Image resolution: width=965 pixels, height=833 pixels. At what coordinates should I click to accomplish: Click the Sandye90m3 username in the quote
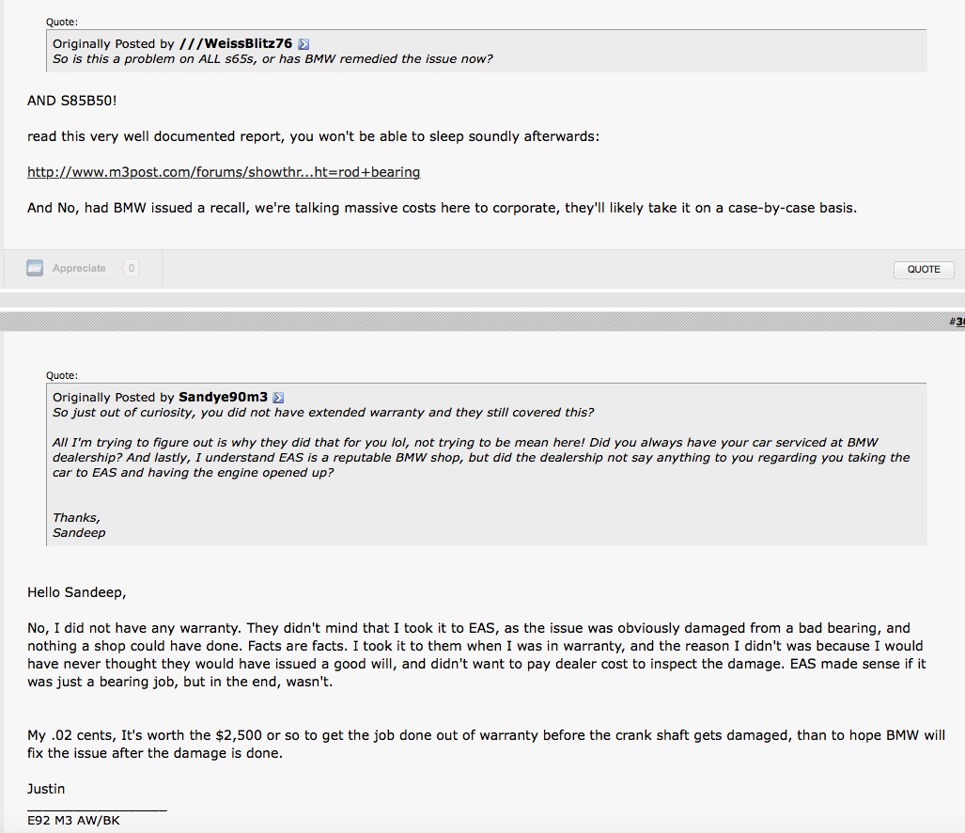point(223,398)
